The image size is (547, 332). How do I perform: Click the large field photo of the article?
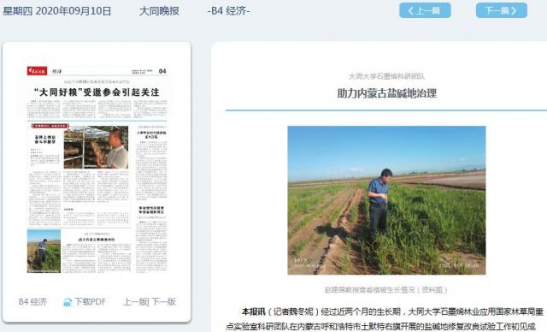point(386,200)
